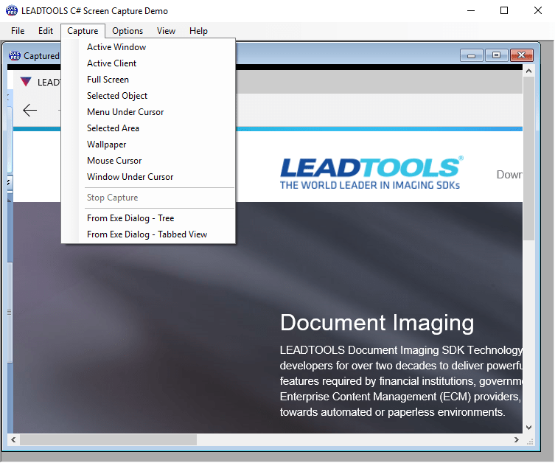
Task: Minimize the main LEADTOOLS demo window
Action: (x=471, y=10)
